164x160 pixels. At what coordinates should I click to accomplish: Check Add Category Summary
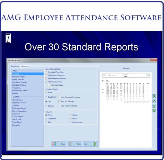point(46,75)
